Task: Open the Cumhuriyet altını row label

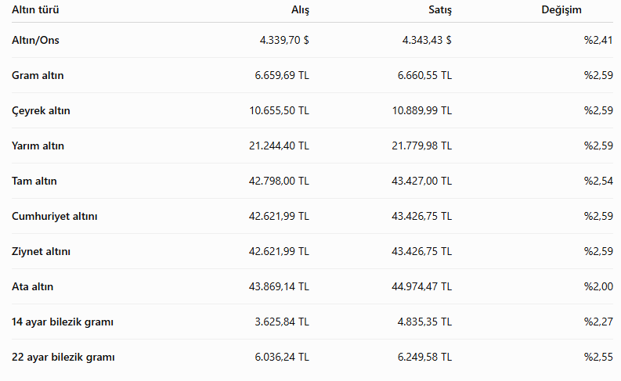Action: [54, 216]
